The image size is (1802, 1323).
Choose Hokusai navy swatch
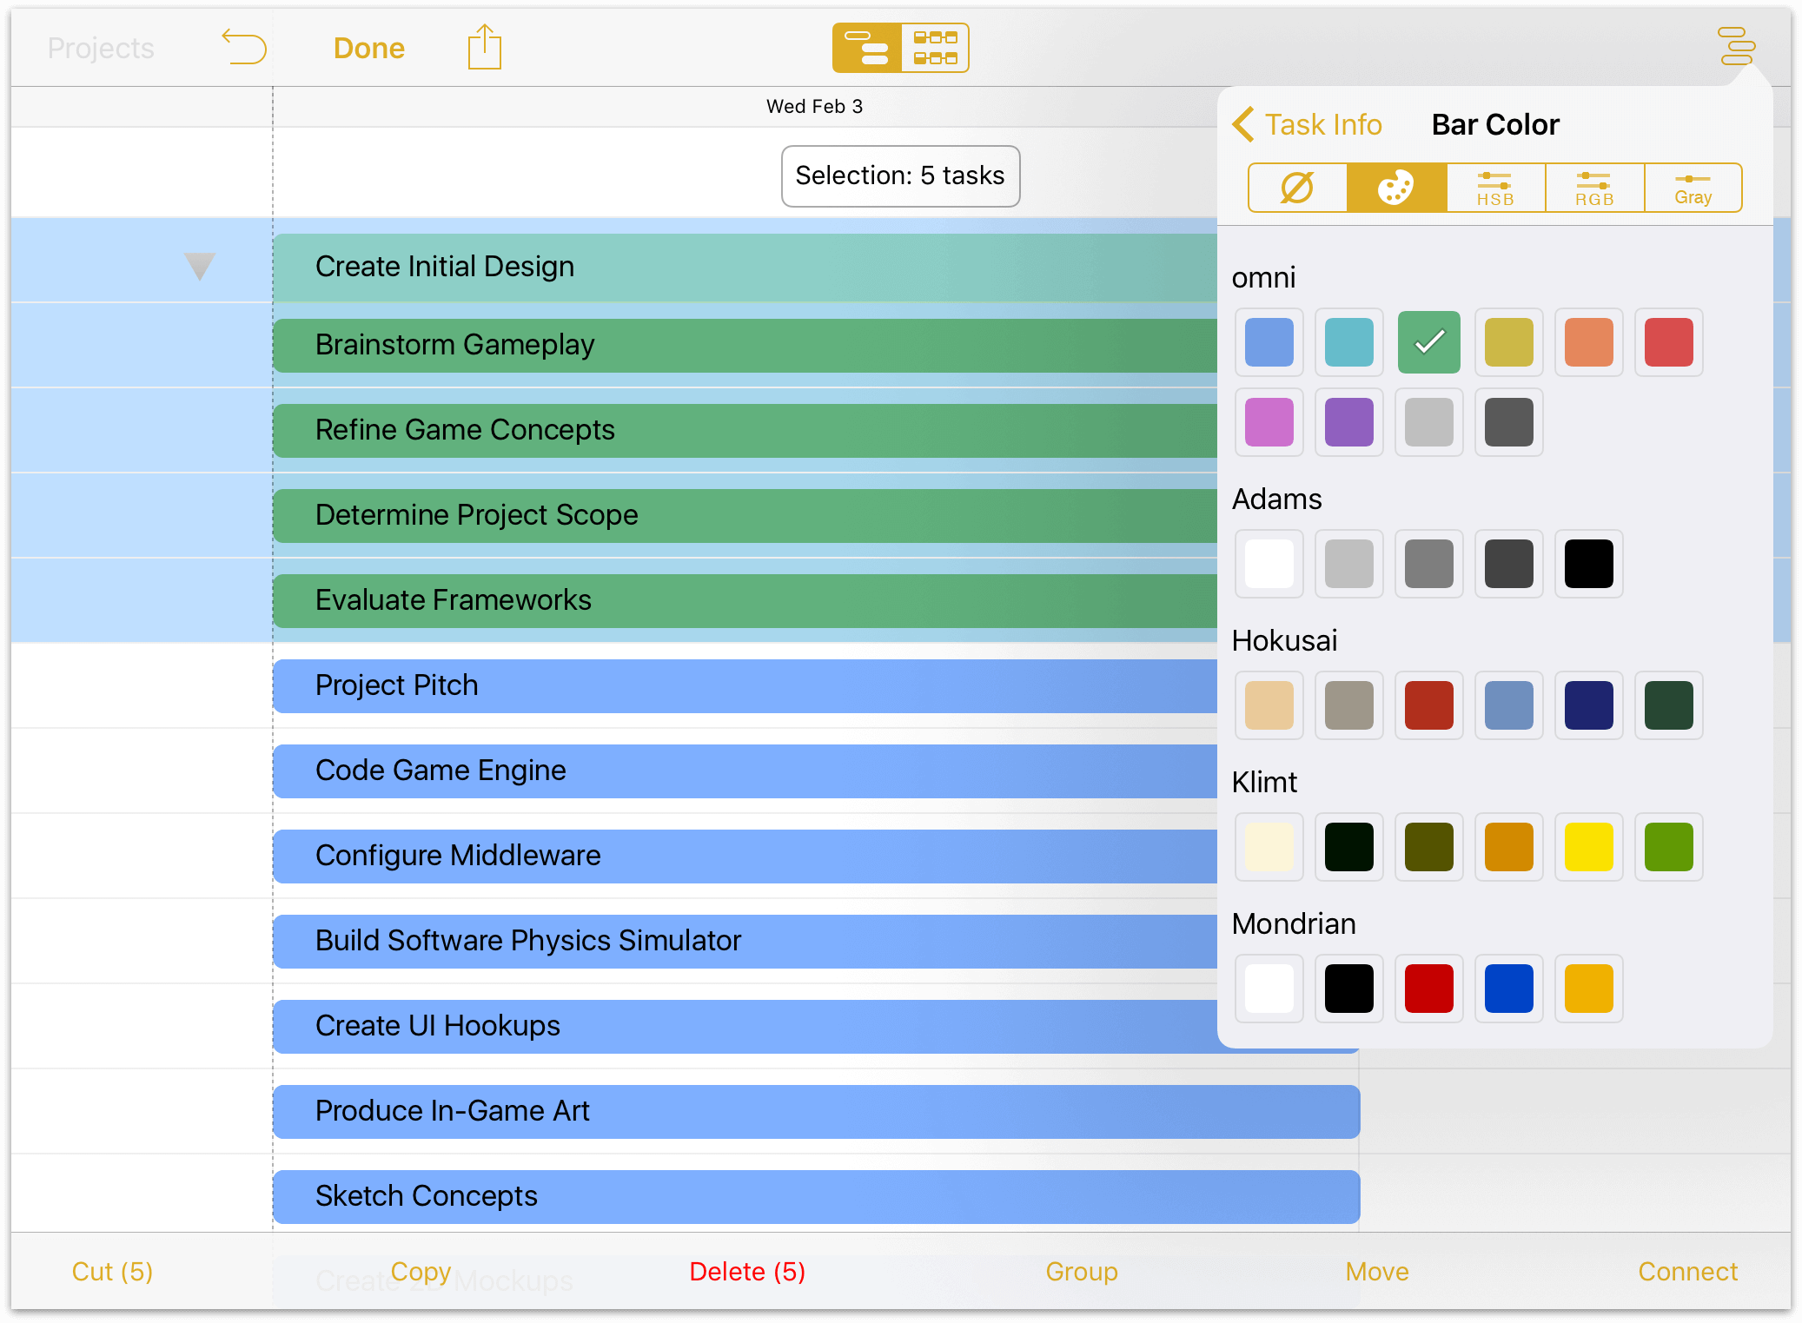coord(1589,705)
